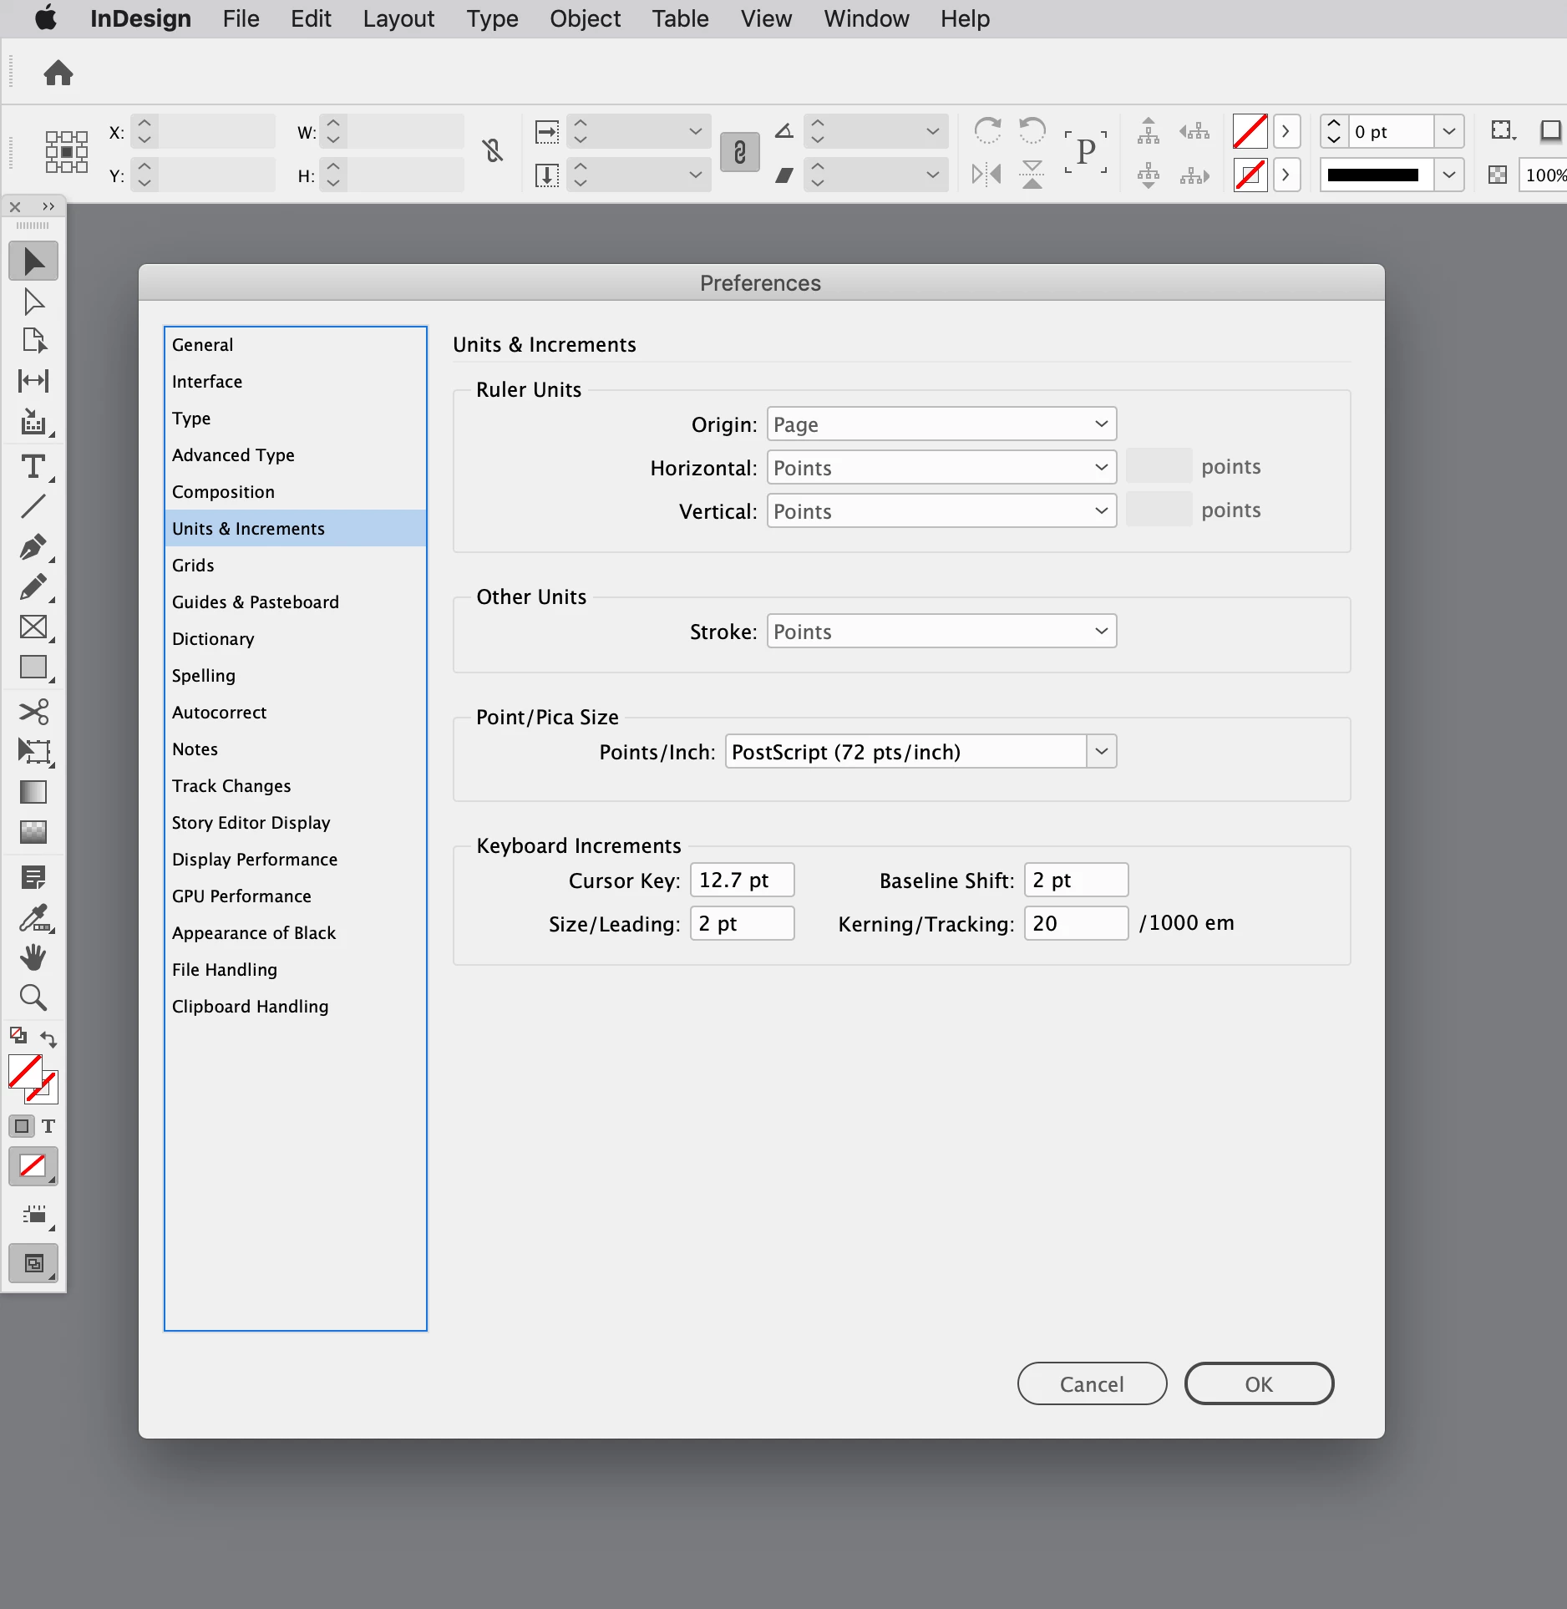The height and width of the screenshot is (1609, 1567).
Task: Select the Hand tool
Action: pos(33,957)
